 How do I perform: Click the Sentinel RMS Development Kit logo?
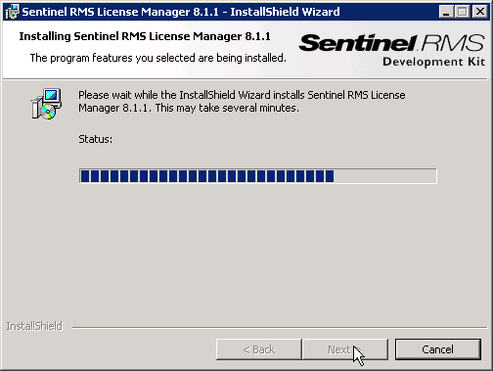(392, 50)
